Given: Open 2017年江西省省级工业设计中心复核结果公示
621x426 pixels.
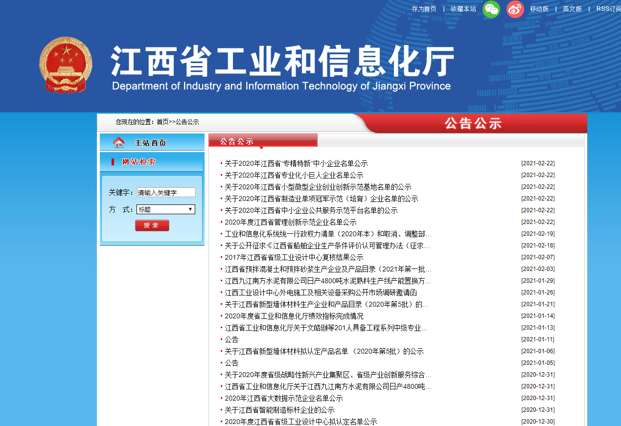Looking at the screenshot, I should pyautogui.click(x=294, y=257).
